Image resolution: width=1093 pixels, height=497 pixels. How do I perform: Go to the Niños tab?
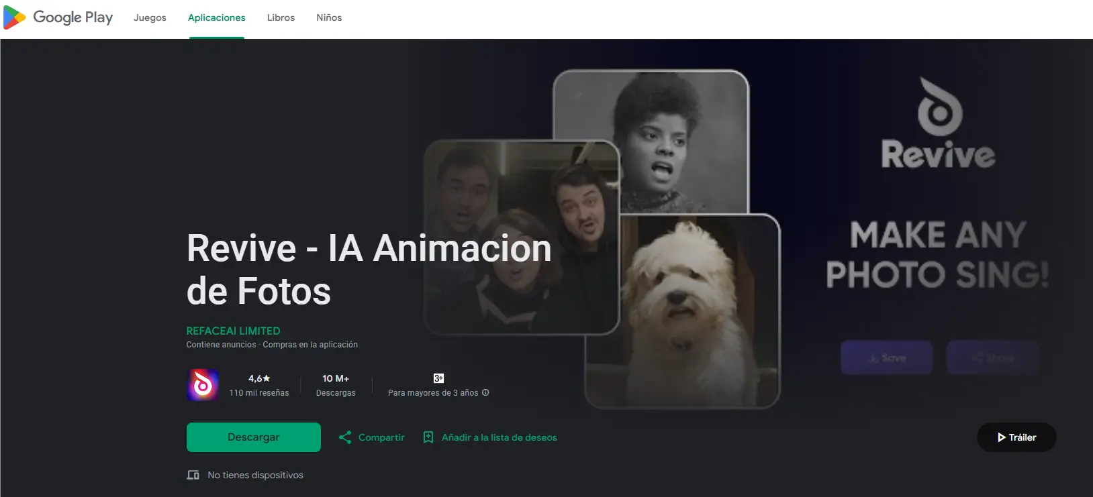[x=329, y=18]
